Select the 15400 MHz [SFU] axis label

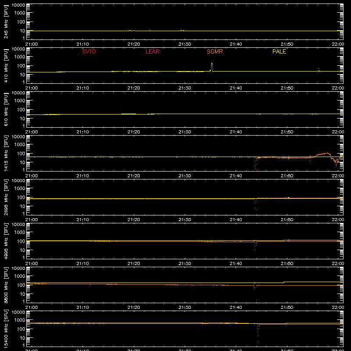6,329
